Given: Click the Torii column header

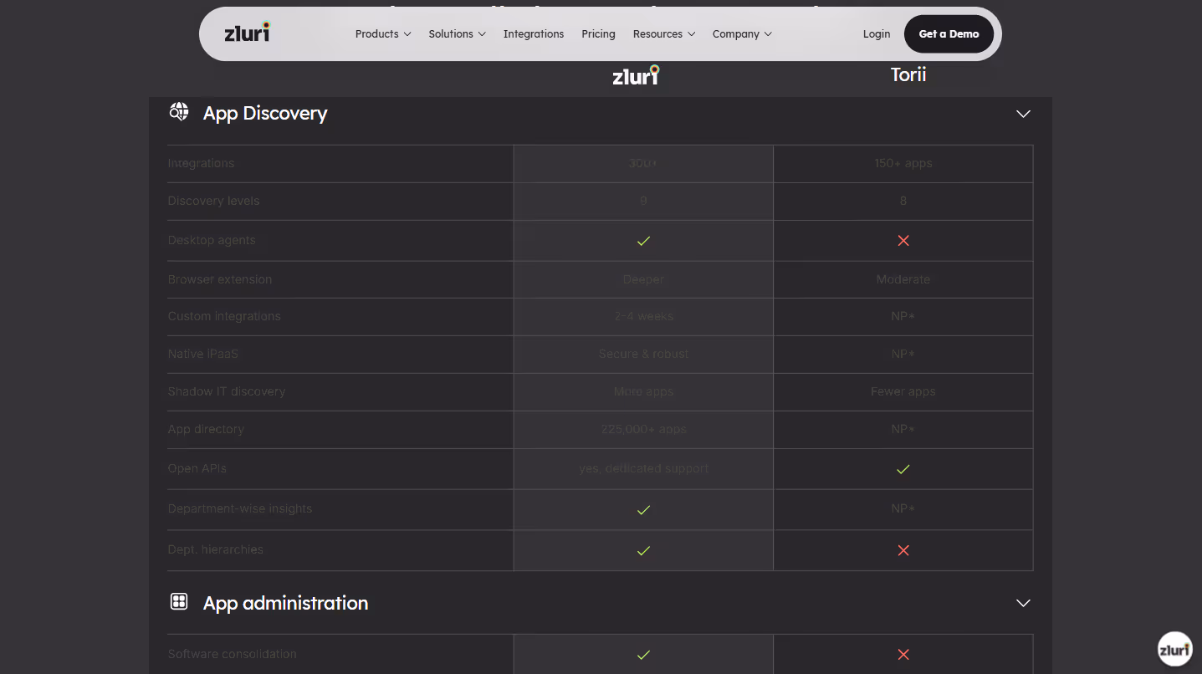Looking at the screenshot, I should (x=908, y=74).
